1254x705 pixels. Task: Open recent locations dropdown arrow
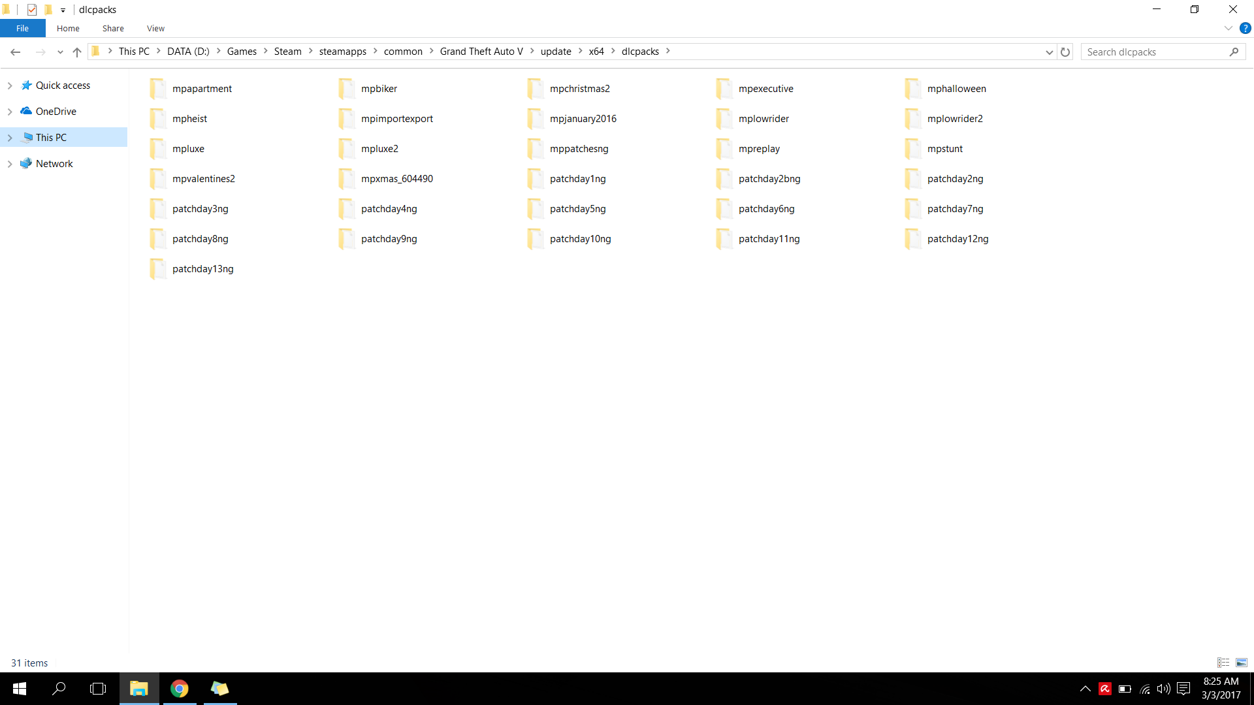[x=60, y=52]
